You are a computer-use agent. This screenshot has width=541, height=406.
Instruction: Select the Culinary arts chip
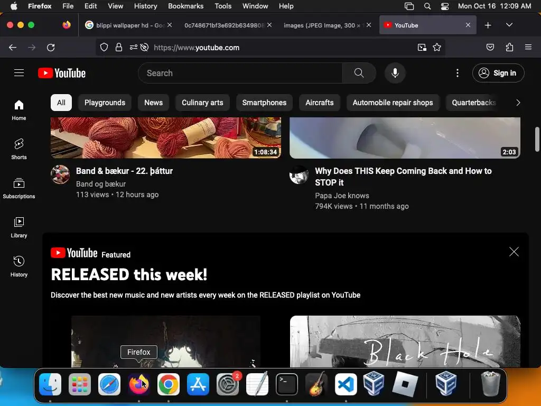pyautogui.click(x=202, y=103)
